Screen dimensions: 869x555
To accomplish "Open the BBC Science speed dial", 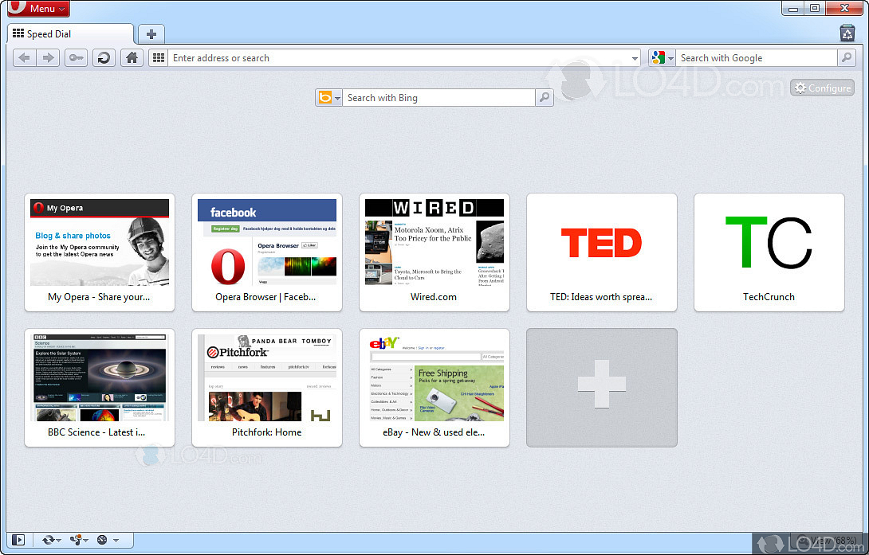I will pos(100,388).
